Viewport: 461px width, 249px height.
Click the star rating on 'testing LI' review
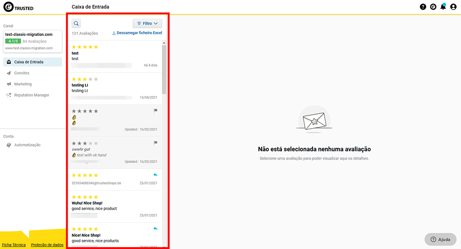pyautogui.click(x=85, y=79)
